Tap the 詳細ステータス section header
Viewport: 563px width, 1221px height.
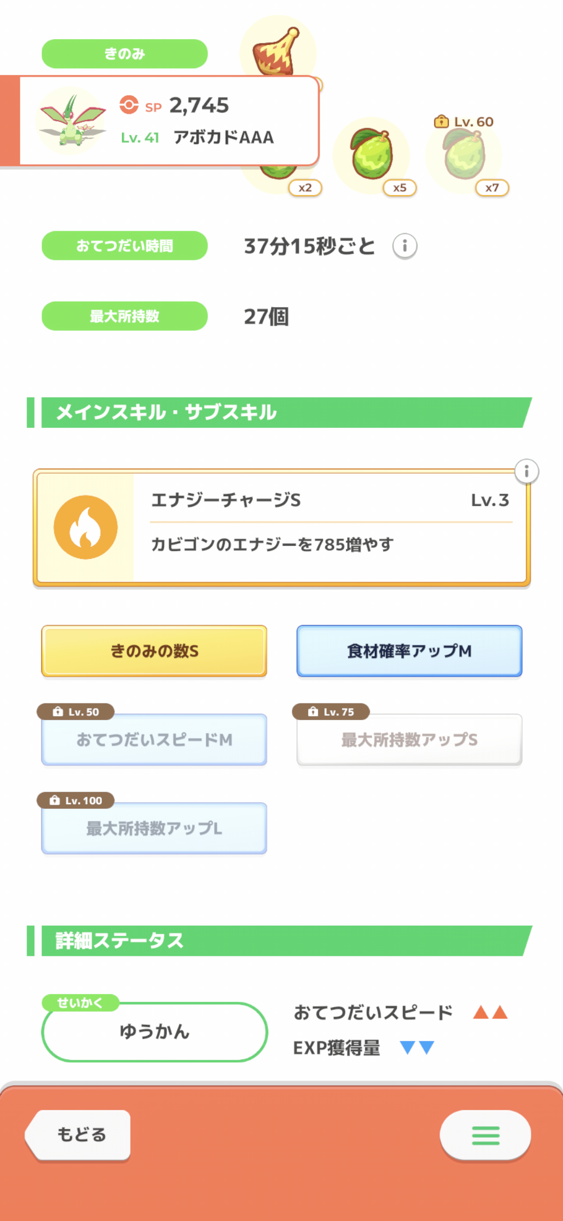281,941
